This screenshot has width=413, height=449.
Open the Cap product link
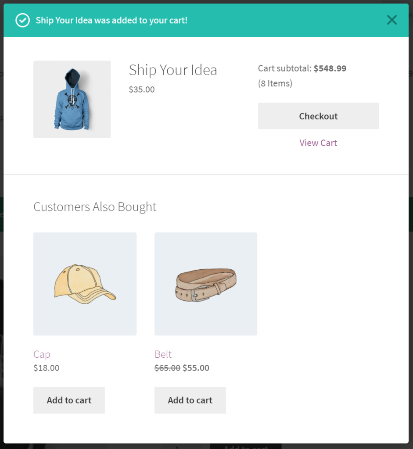pos(42,354)
